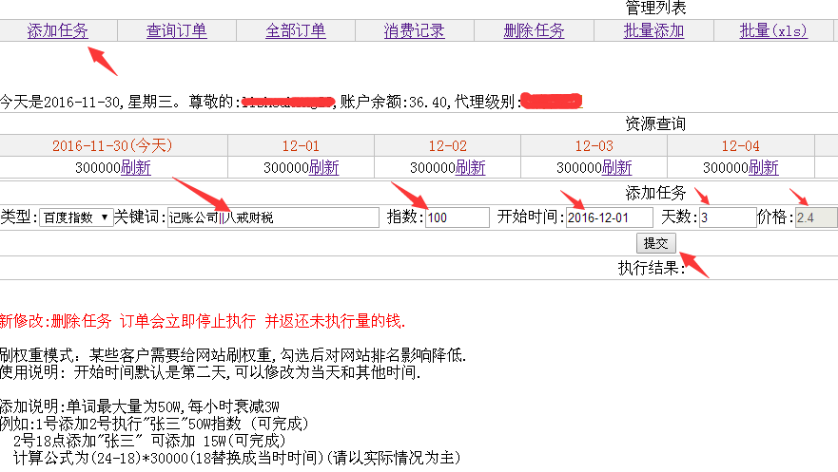Click the 价格 field showing 2.4
Image resolution: width=838 pixels, height=472 pixels.
click(x=816, y=217)
